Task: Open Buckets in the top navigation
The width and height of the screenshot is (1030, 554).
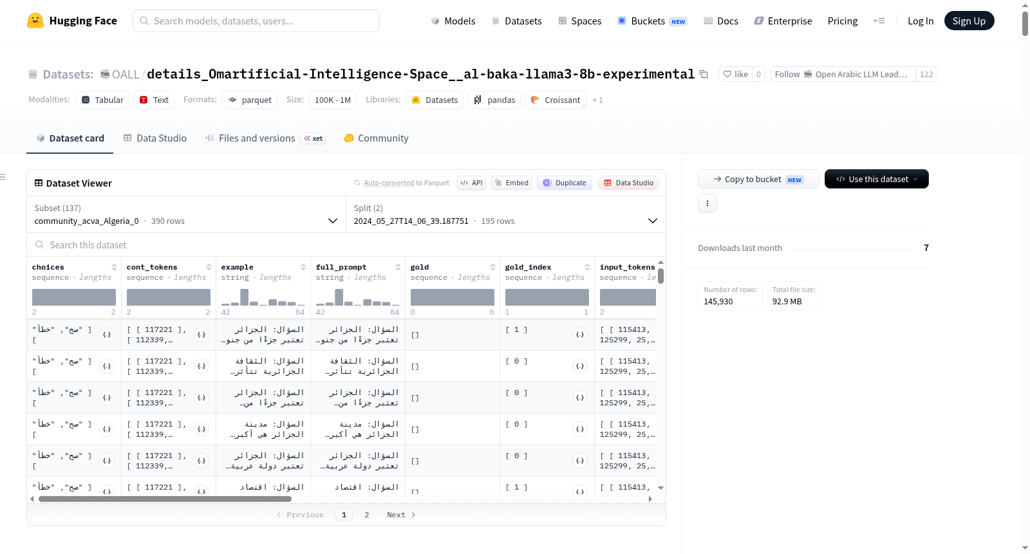Action: 652,21
